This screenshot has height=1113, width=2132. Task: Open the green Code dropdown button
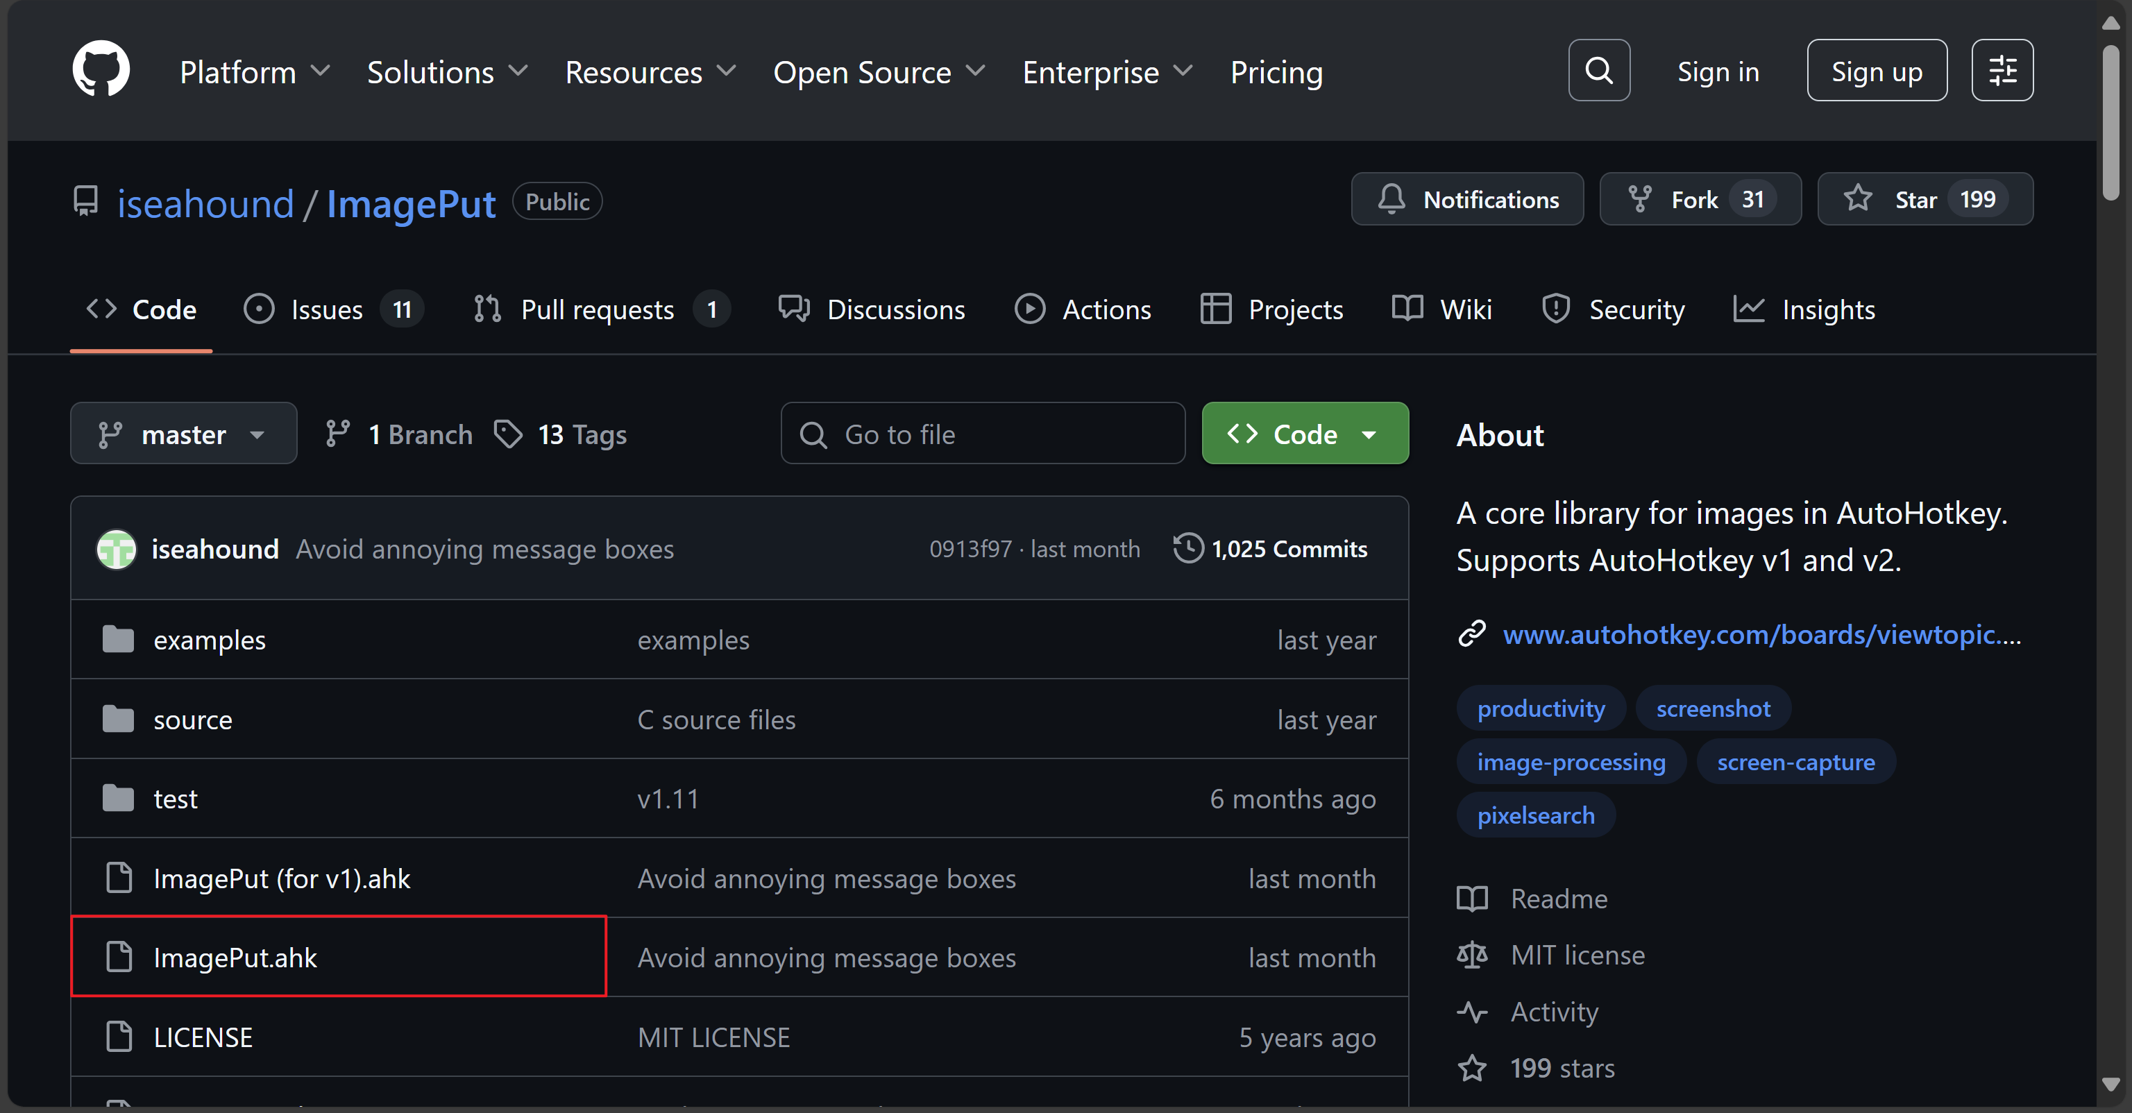pos(1305,434)
